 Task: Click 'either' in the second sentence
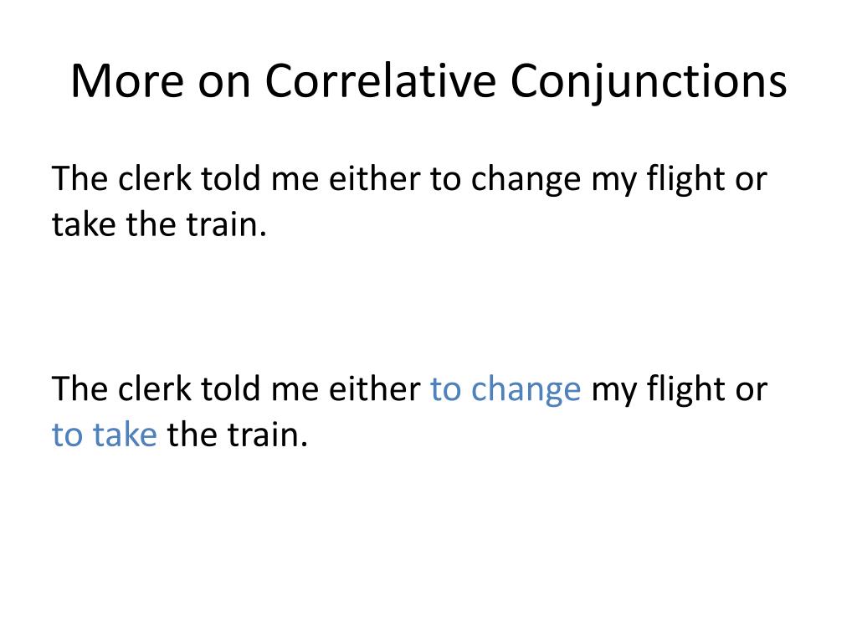pos(374,388)
